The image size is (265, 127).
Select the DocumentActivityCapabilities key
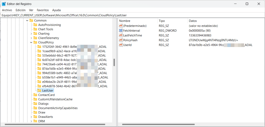[x=58, y=108]
